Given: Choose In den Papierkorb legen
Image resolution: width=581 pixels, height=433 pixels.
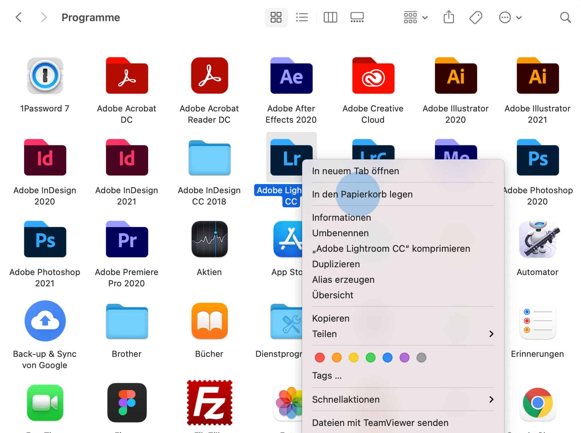Looking at the screenshot, I should tap(403, 194).
